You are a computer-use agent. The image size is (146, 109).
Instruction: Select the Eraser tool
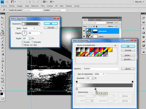point(2,51)
